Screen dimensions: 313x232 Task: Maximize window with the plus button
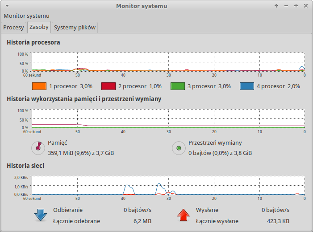(x=296, y=6)
